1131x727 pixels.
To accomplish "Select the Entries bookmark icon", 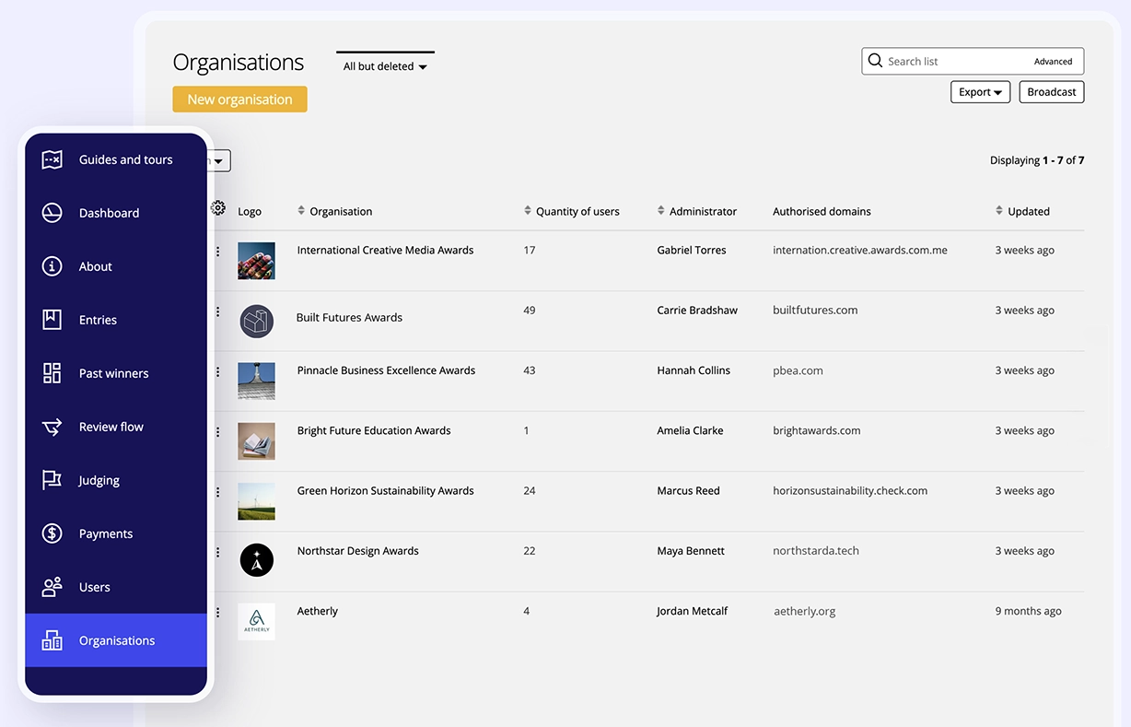I will [52, 320].
